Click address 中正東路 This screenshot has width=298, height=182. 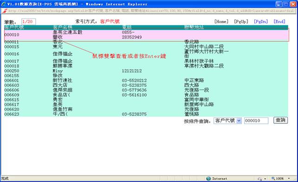click(194, 80)
